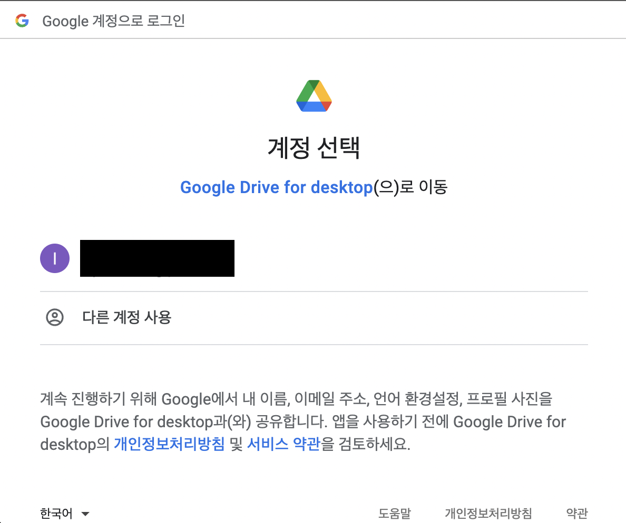This screenshot has width=626, height=523.
Task: Open the 서비스 약관 link
Action: [284, 444]
